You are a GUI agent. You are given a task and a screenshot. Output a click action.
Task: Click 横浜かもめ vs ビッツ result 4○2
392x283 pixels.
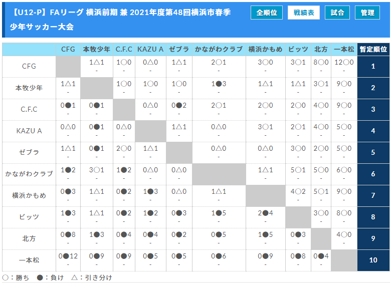click(298, 191)
